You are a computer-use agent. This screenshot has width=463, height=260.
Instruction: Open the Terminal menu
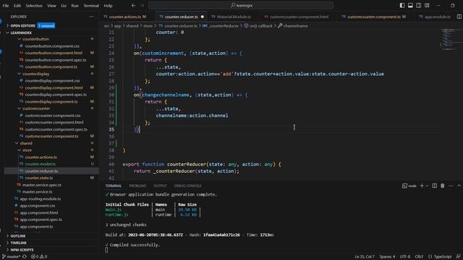coord(91,6)
